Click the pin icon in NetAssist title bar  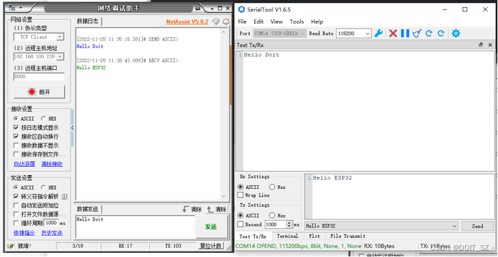(198, 8)
